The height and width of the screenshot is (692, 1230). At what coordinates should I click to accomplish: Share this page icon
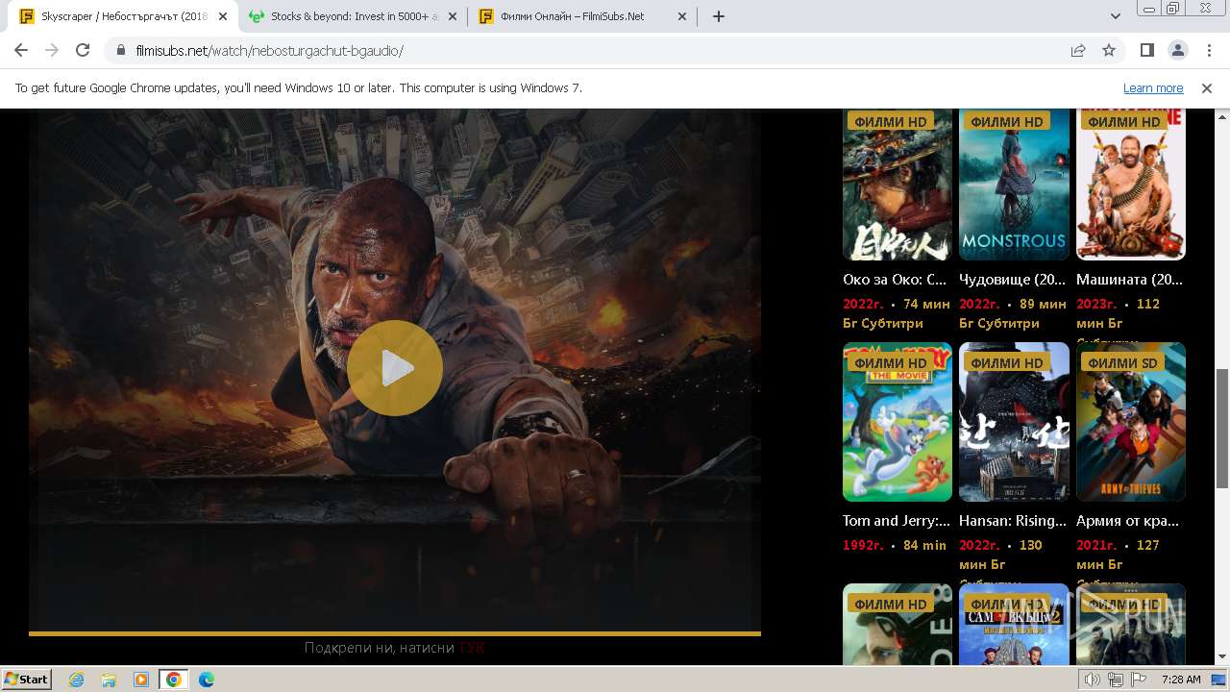tap(1078, 50)
